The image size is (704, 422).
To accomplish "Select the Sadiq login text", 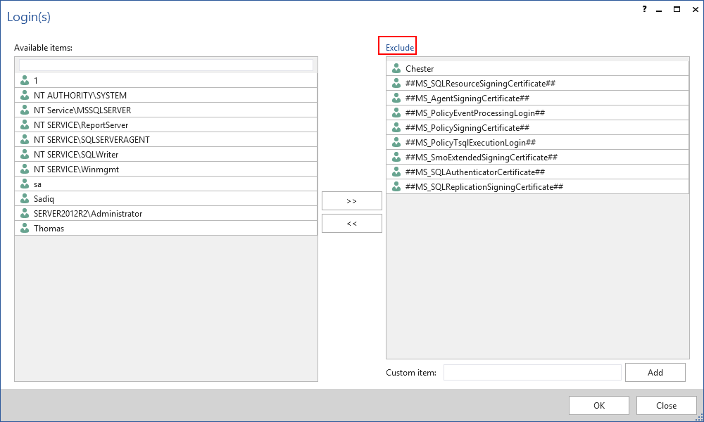I will coord(44,199).
